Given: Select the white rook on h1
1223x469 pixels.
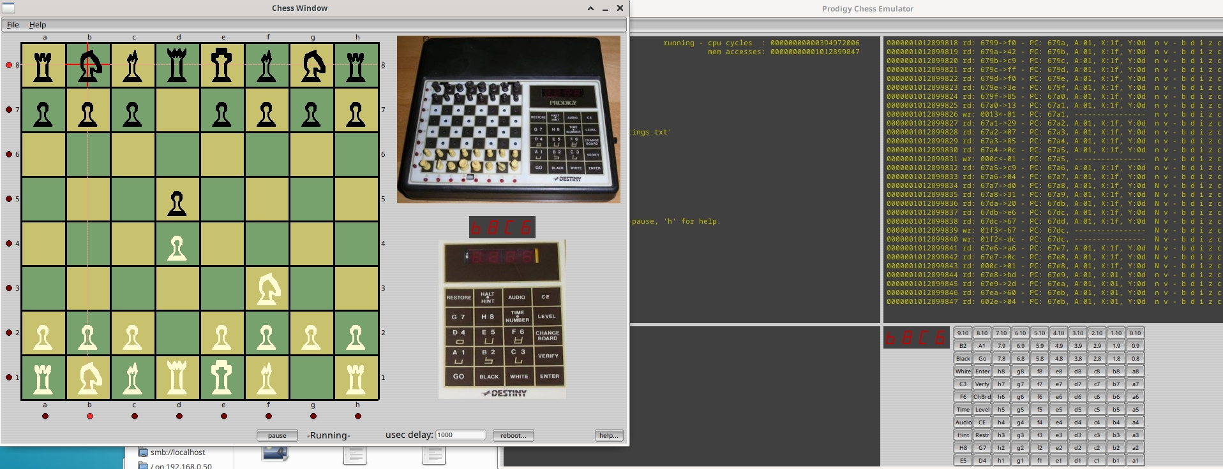Looking at the screenshot, I should point(356,378).
